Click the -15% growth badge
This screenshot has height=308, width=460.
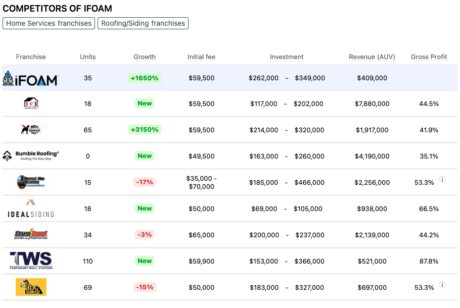pyautogui.click(x=145, y=287)
